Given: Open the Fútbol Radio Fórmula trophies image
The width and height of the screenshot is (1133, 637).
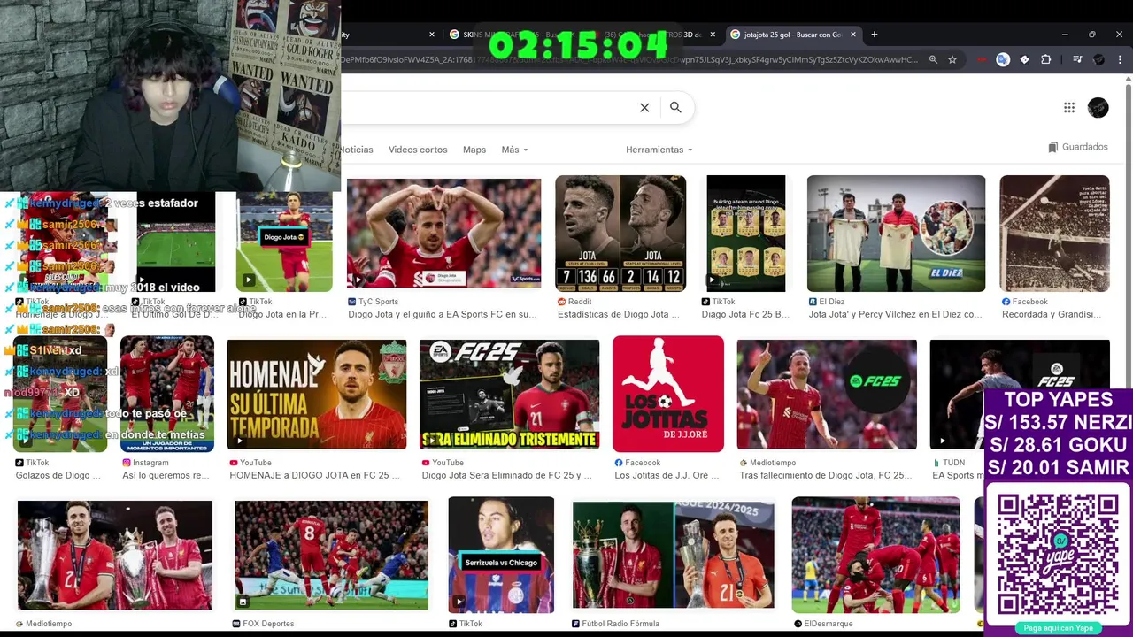Looking at the screenshot, I should point(673,555).
